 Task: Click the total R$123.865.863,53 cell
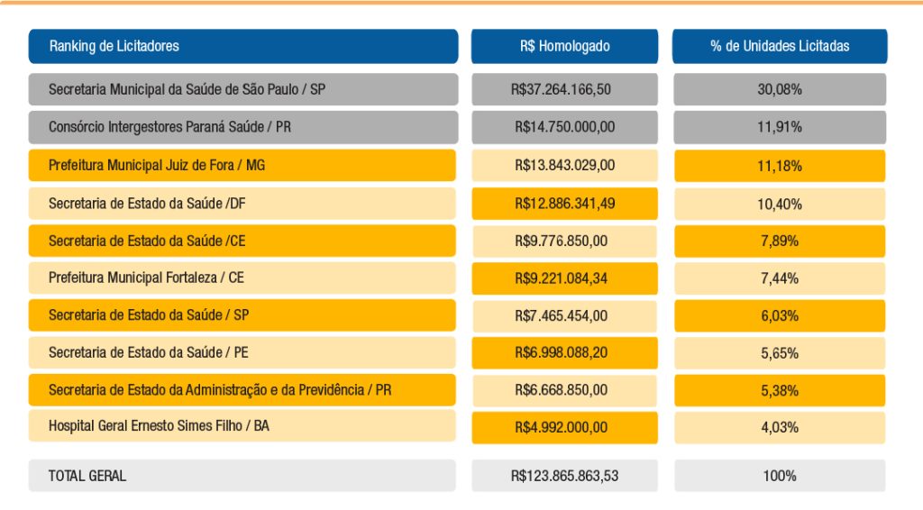[564, 475]
